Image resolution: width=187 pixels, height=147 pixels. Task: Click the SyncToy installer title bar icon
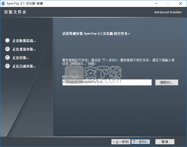point(3,3)
